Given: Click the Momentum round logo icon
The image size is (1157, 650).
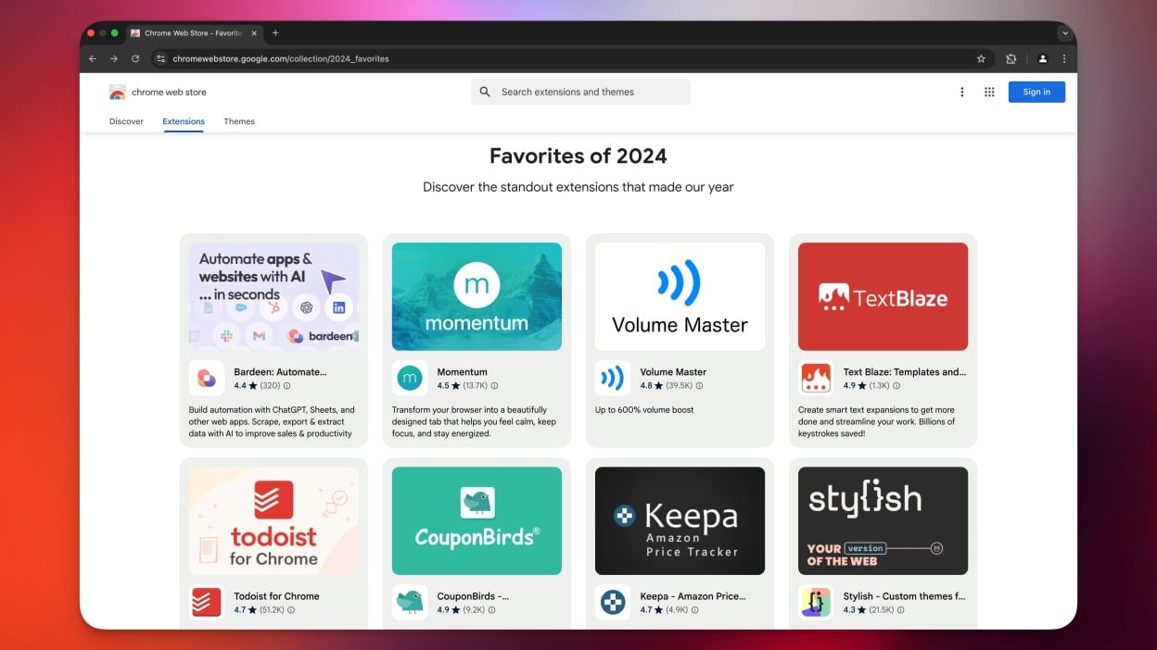Looking at the screenshot, I should point(409,378).
